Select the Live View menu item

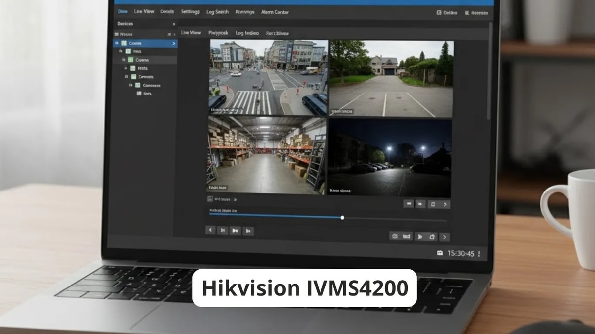pos(144,12)
